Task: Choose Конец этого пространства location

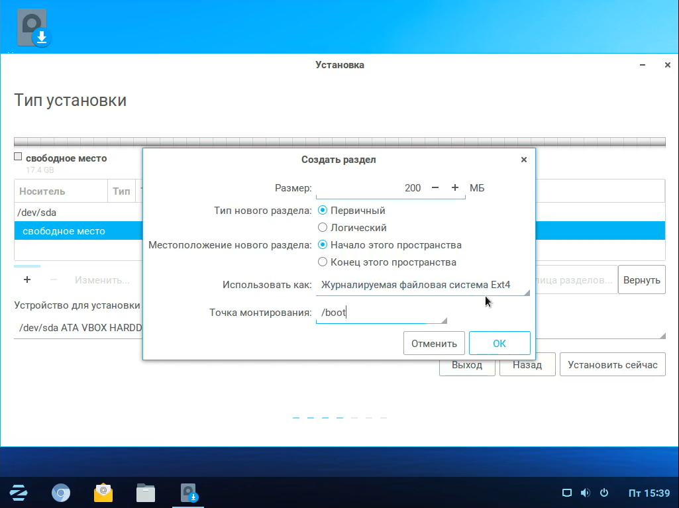Action: pos(323,262)
